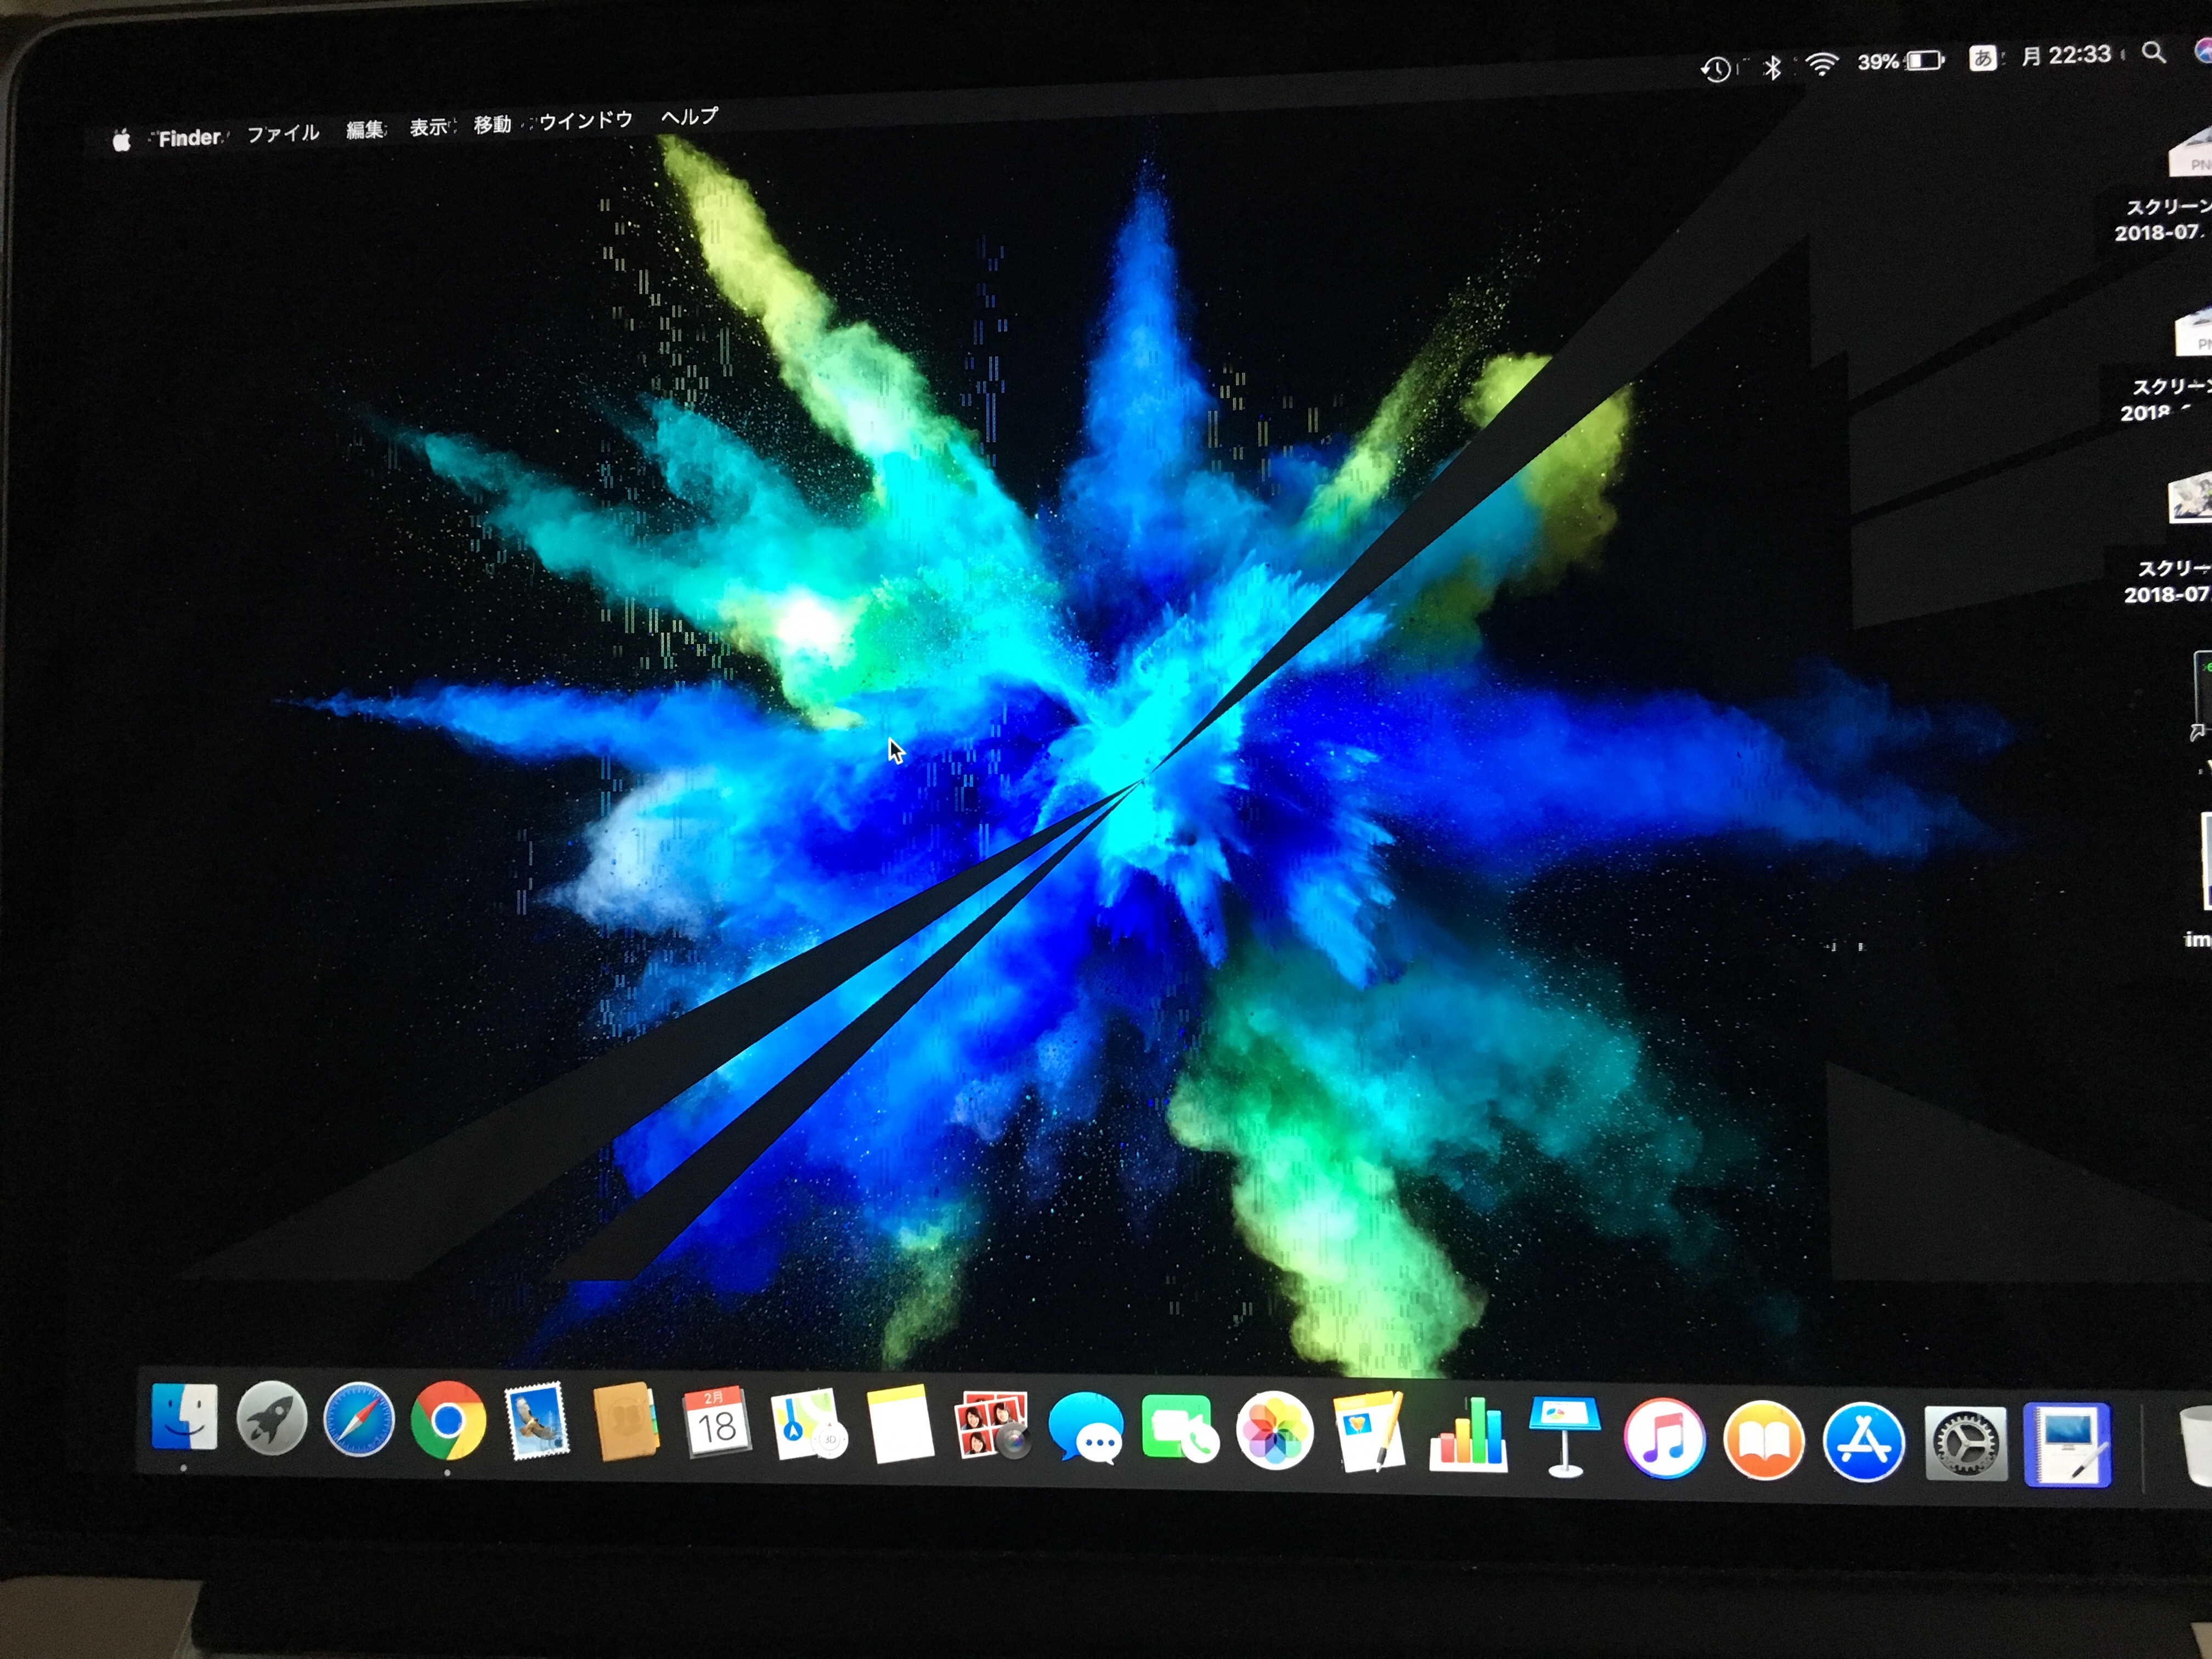Open the Japanese input source menu
Image resolution: width=2212 pixels, height=1659 pixels.
[x=1982, y=58]
